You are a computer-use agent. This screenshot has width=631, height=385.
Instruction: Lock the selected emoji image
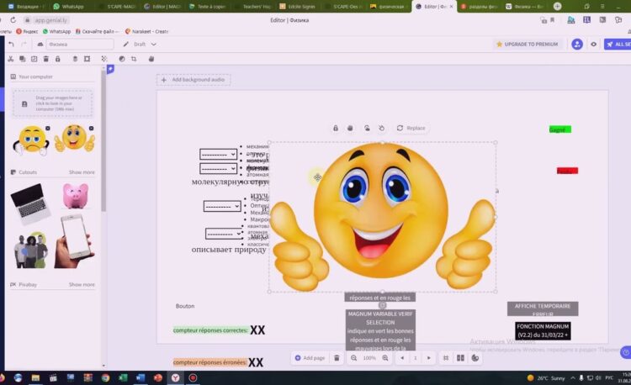pyautogui.click(x=336, y=128)
